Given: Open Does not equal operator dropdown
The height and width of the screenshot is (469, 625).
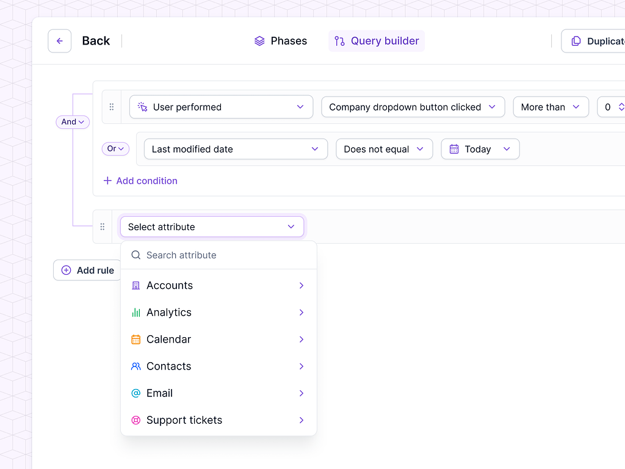Looking at the screenshot, I should coord(385,149).
